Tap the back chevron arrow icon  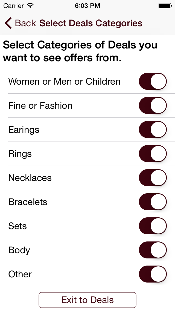[x=8, y=23]
